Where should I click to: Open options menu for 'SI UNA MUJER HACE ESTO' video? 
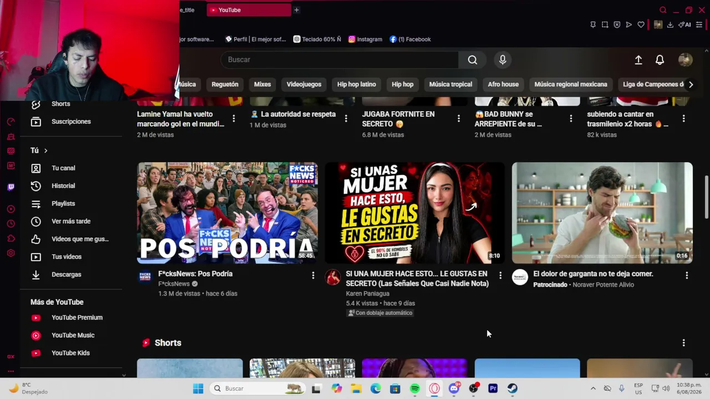500,275
